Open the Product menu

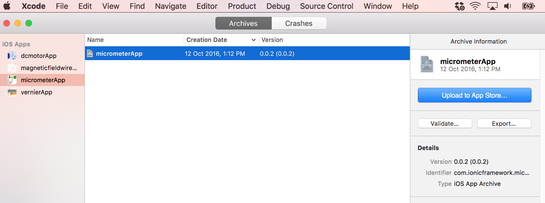tap(242, 6)
